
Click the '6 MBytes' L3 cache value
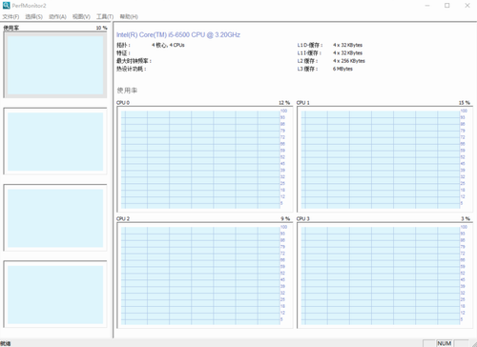pos(342,69)
